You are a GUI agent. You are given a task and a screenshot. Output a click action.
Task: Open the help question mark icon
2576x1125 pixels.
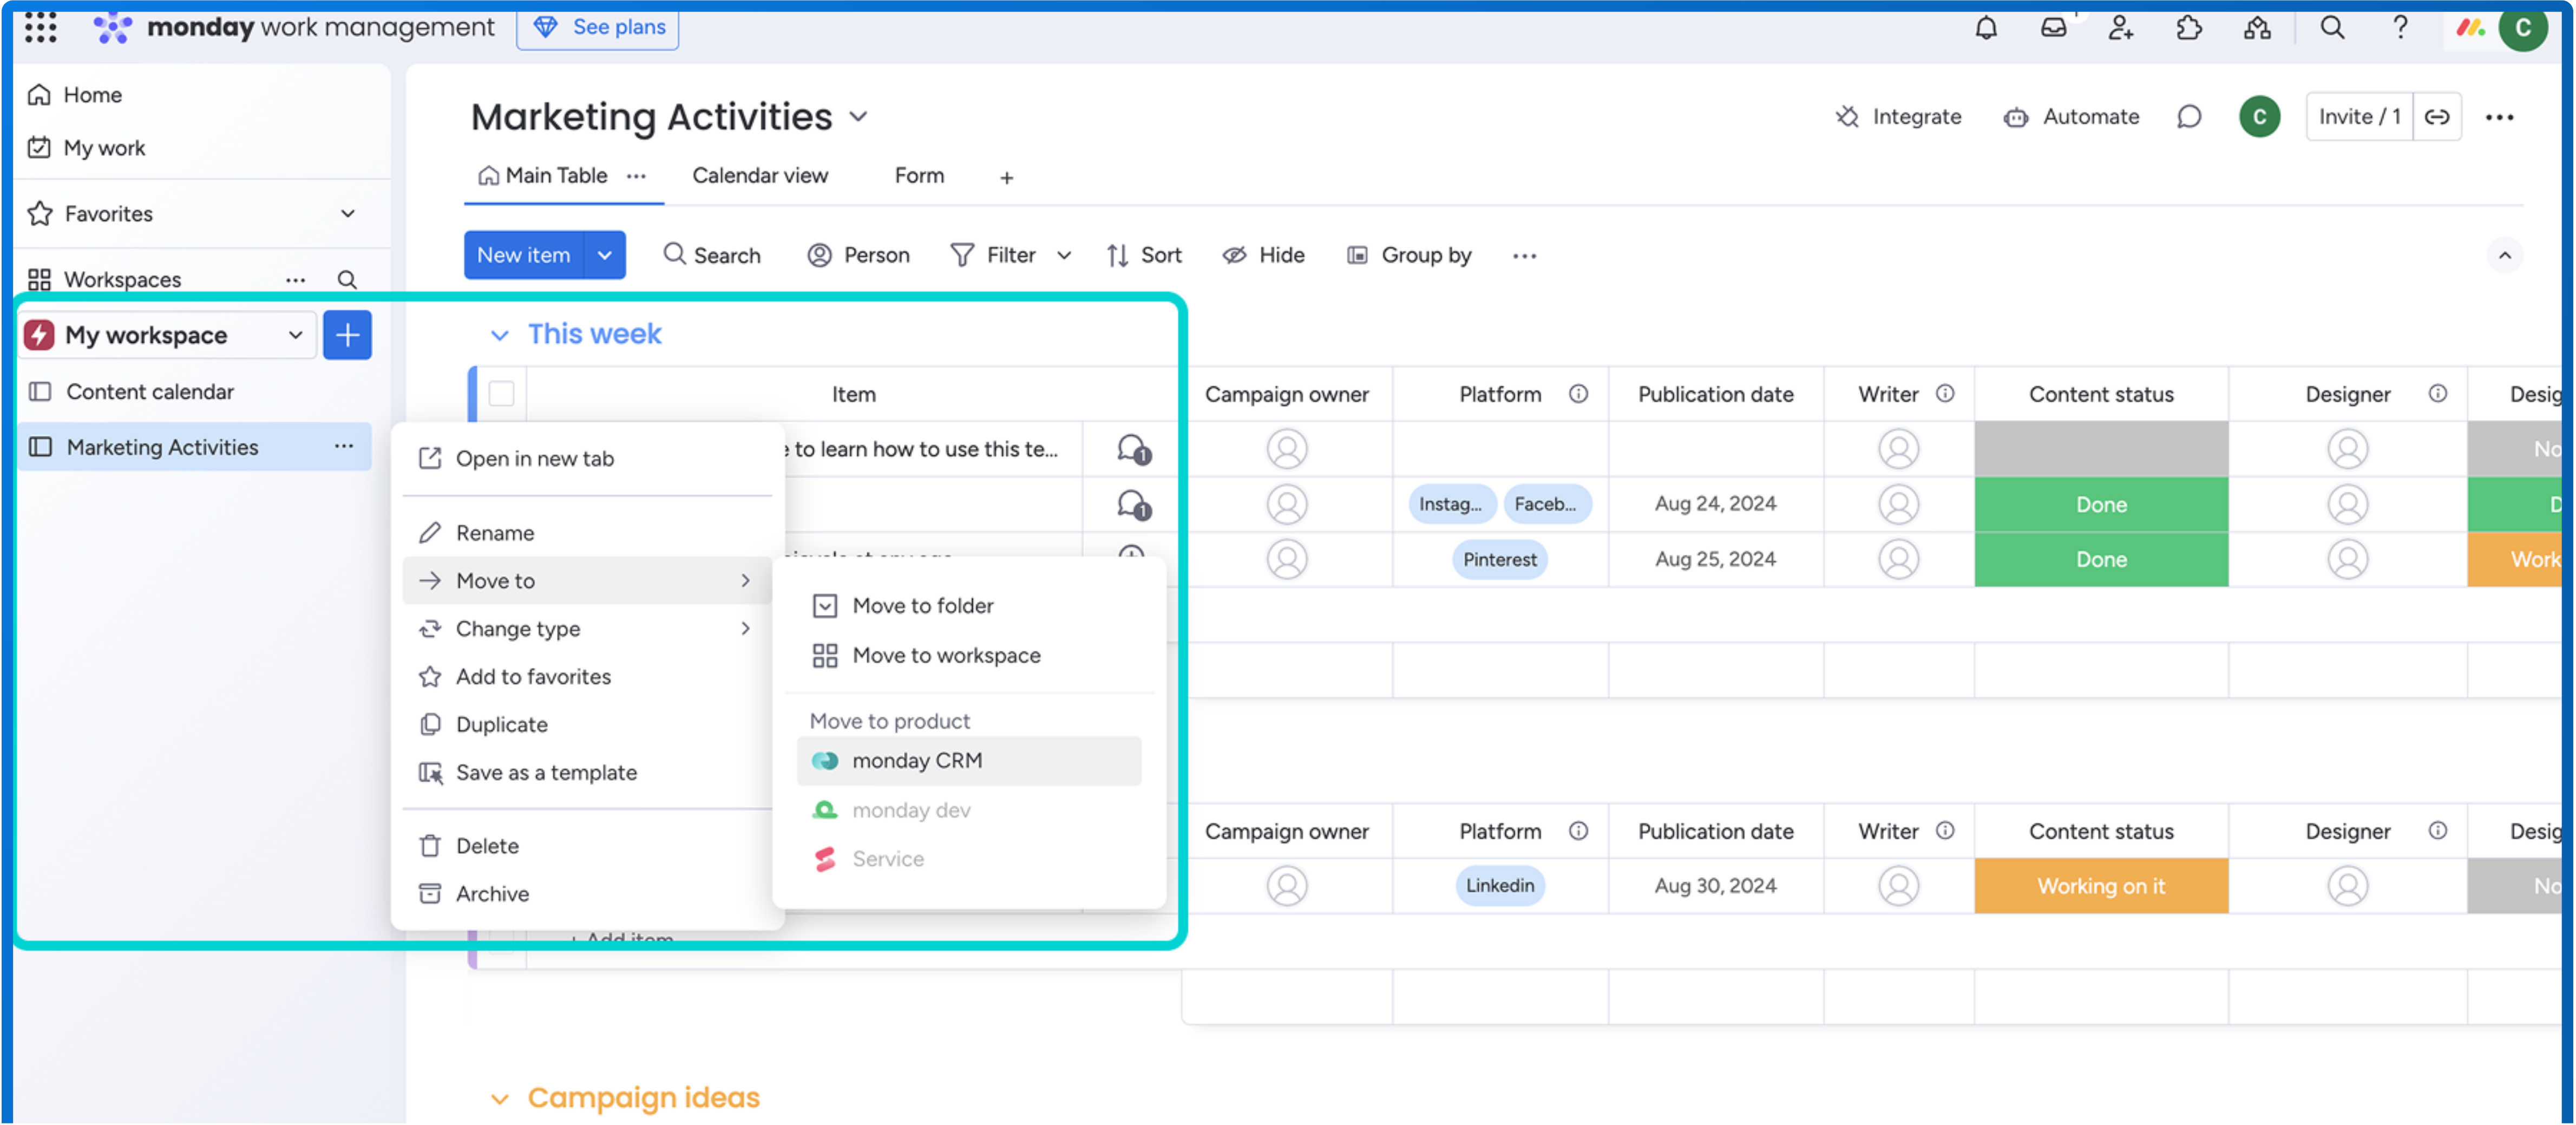point(2400,28)
